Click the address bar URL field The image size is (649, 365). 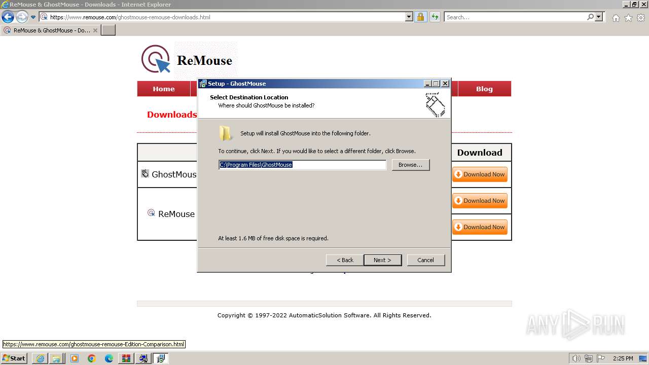(x=227, y=17)
